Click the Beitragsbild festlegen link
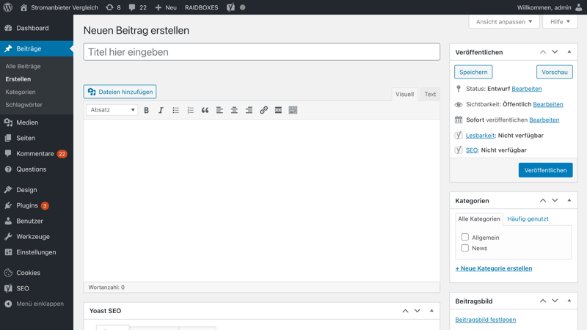The image size is (587, 330). click(x=485, y=320)
